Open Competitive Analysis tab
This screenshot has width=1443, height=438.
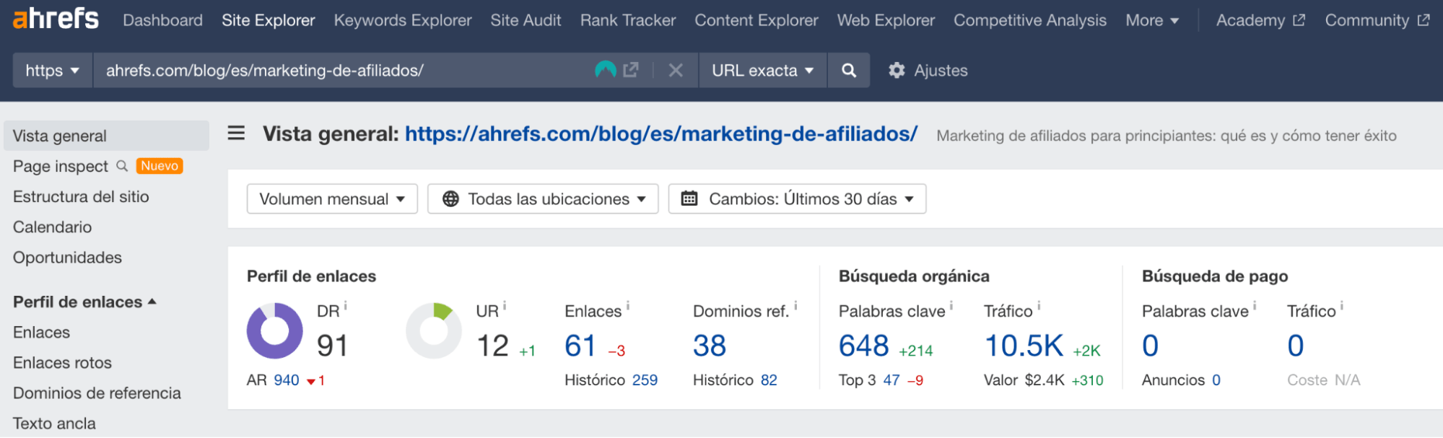pos(1030,20)
